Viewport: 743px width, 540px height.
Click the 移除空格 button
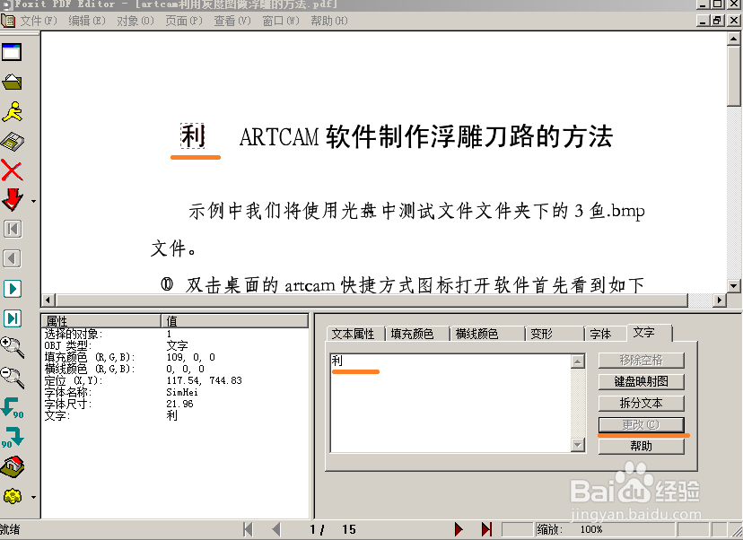(x=641, y=360)
